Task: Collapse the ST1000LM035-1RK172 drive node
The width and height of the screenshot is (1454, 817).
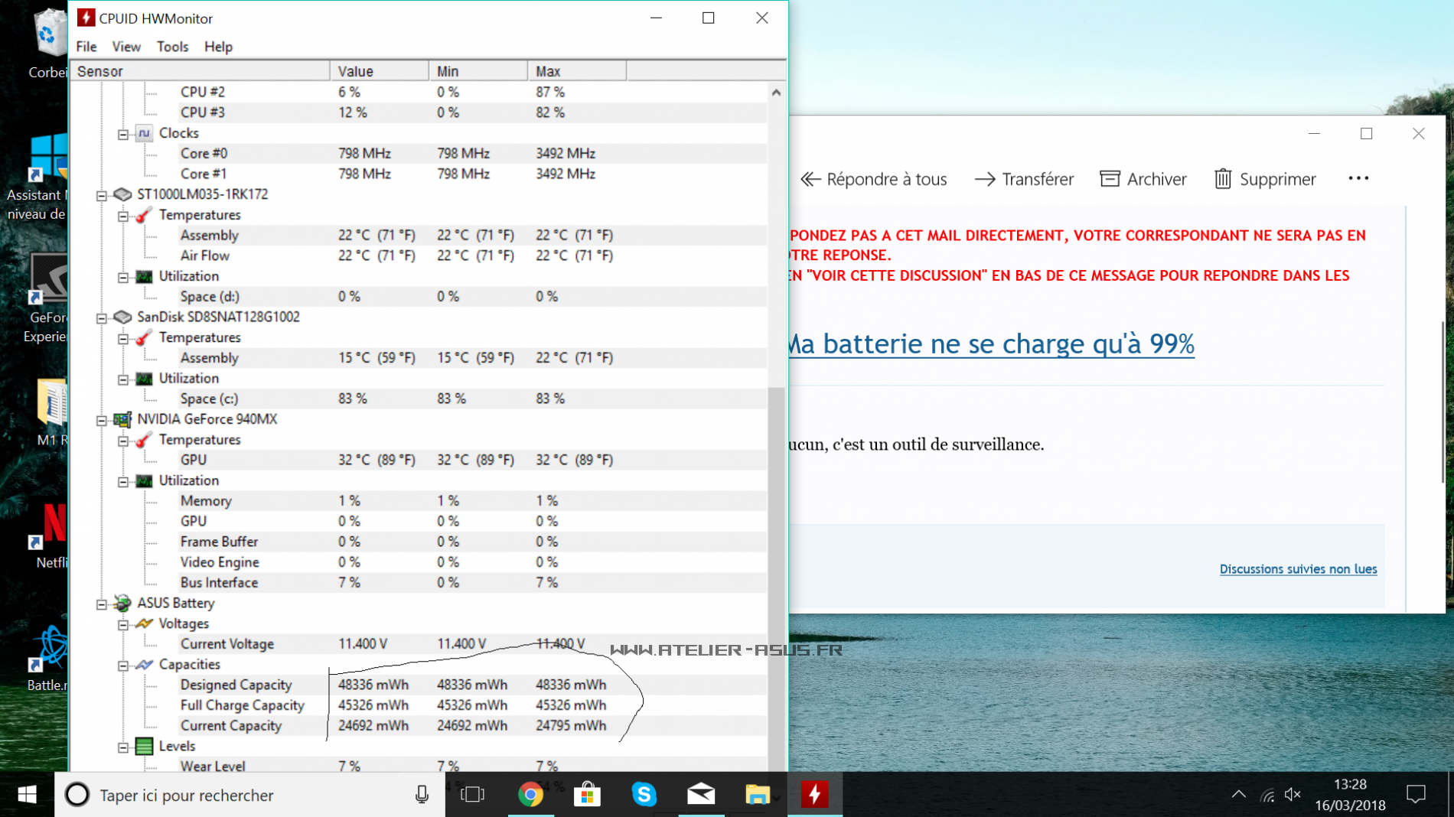Action: pos(102,195)
